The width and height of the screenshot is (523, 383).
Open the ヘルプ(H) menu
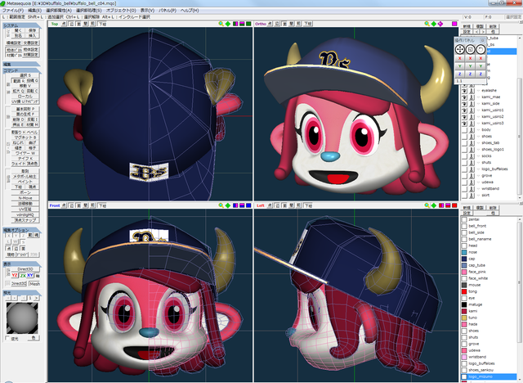pyautogui.click(x=190, y=11)
